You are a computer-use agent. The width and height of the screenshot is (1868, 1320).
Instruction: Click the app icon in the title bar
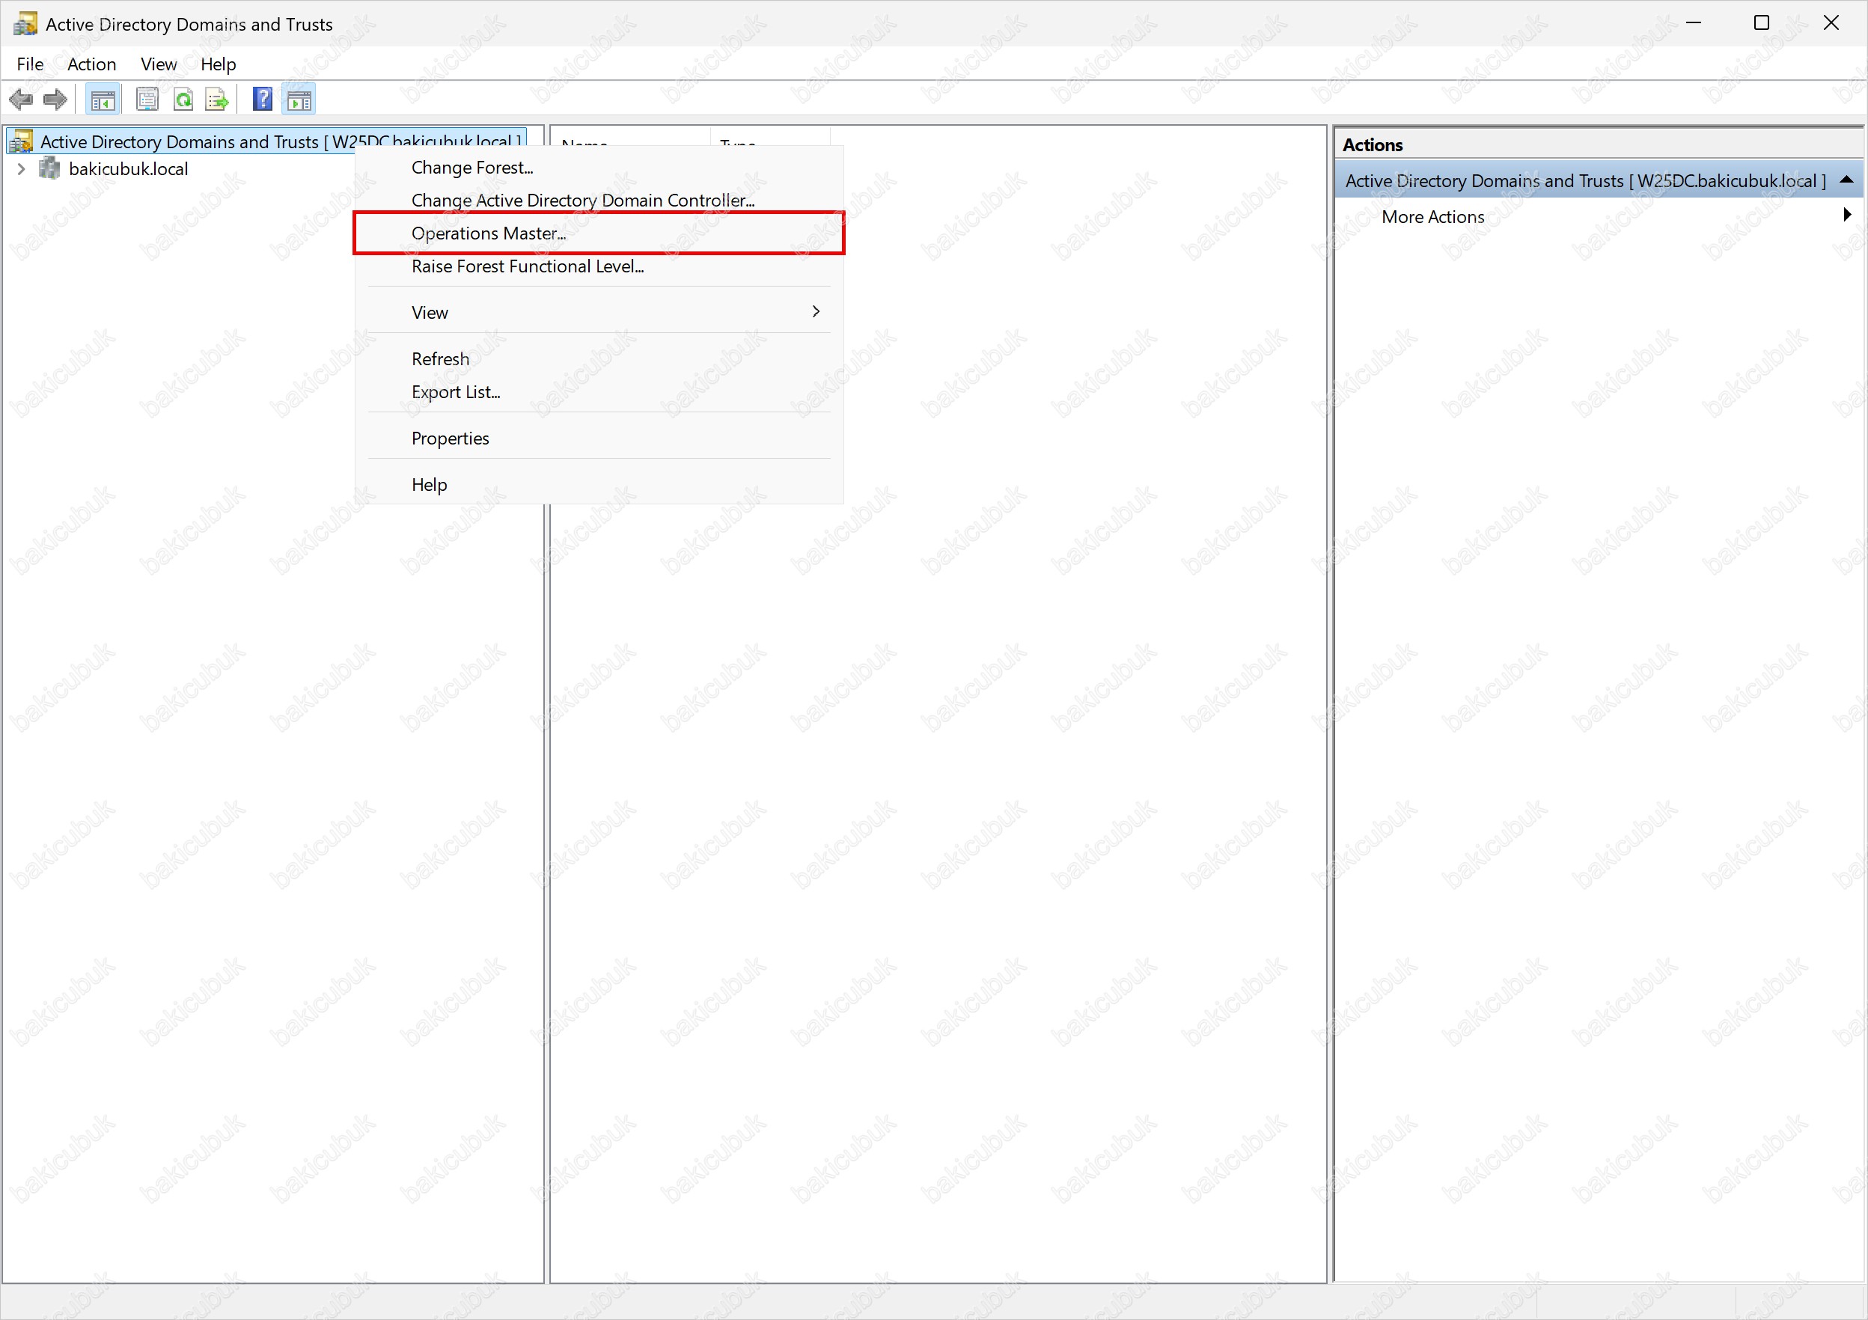point(25,24)
